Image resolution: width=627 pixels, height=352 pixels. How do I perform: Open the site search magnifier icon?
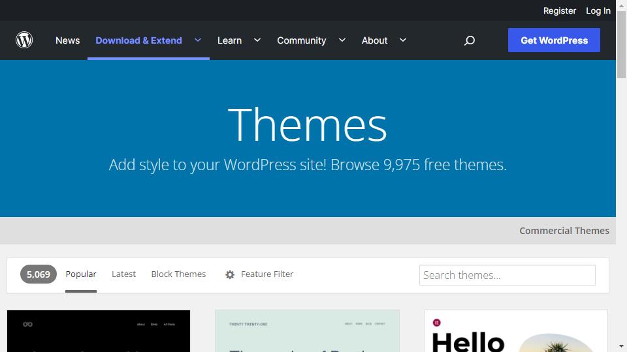pos(470,40)
